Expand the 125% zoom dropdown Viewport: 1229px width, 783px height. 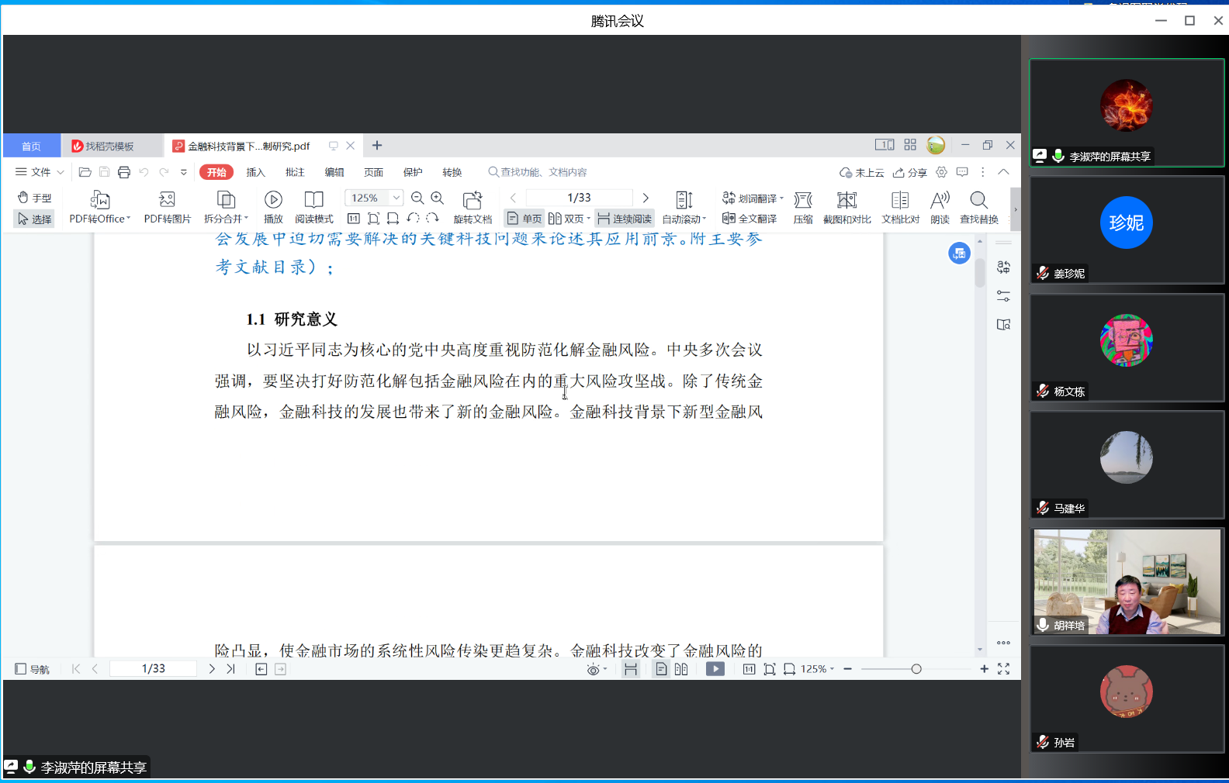click(x=396, y=198)
